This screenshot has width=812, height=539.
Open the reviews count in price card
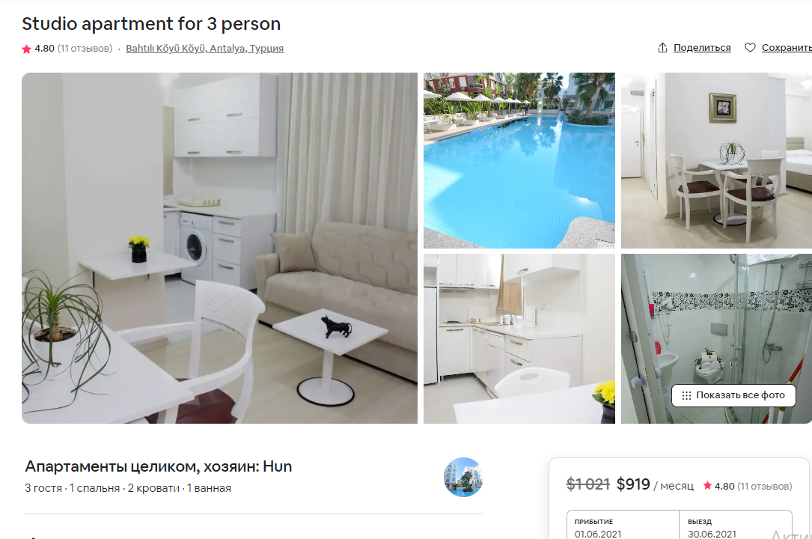764,486
